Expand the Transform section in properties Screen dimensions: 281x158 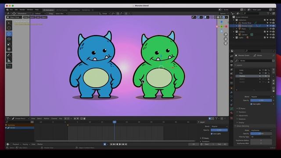point(241,112)
